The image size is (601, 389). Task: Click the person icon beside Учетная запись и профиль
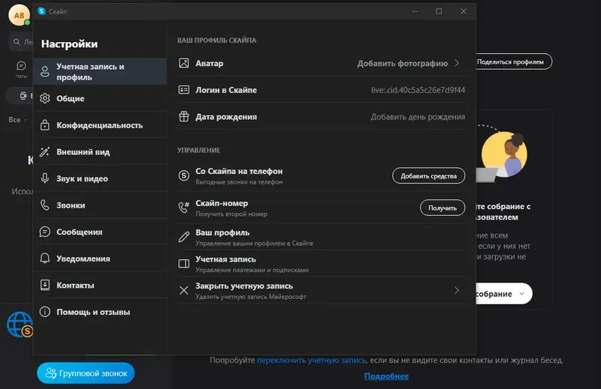tap(45, 71)
